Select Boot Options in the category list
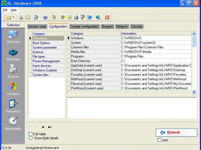The width and height of the screenshot is (201, 150). click(41, 43)
